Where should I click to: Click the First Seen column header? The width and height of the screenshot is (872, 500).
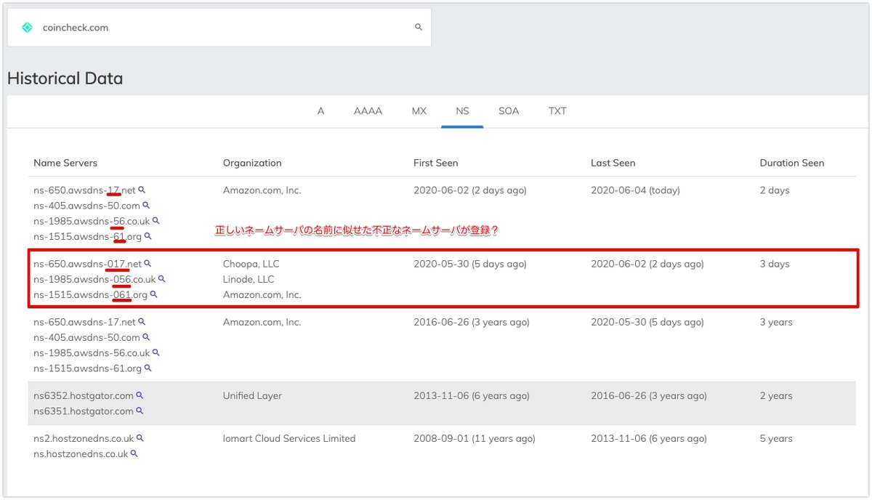[436, 163]
